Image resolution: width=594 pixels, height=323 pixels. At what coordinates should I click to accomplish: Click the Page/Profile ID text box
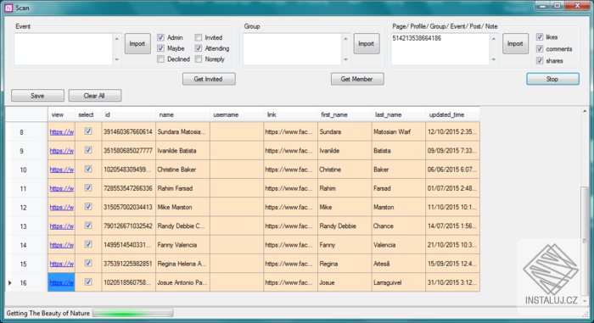pos(440,49)
